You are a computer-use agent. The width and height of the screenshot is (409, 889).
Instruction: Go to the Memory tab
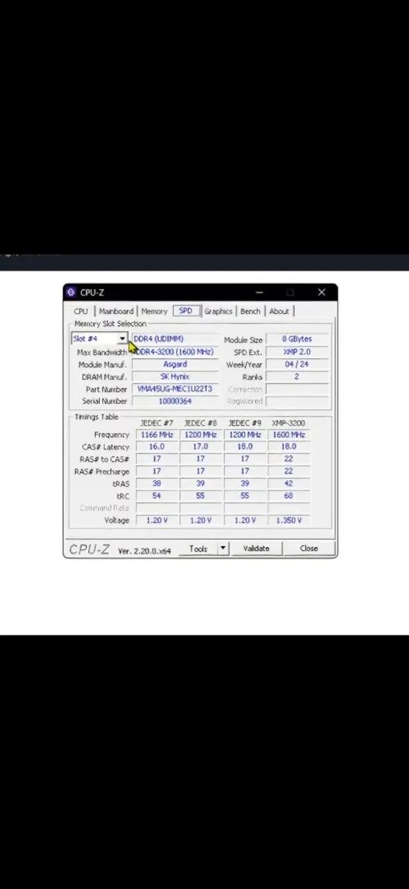click(x=154, y=311)
